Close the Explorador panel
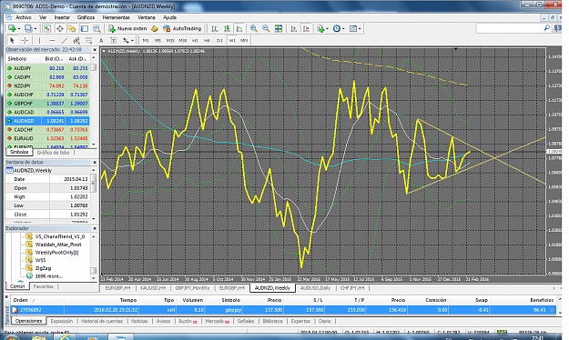Image resolution: width=569 pixels, height=340 pixels. point(95,228)
